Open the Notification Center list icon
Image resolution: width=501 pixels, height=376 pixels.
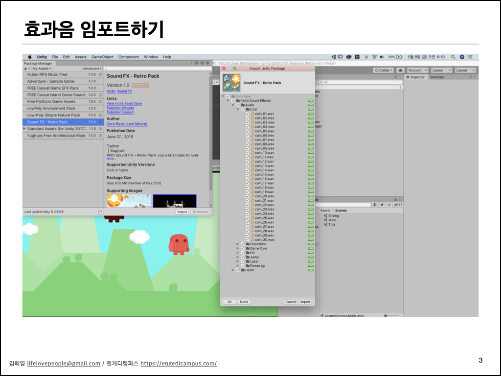(470, 57)
